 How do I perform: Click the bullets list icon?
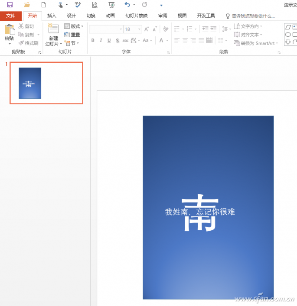177,29
